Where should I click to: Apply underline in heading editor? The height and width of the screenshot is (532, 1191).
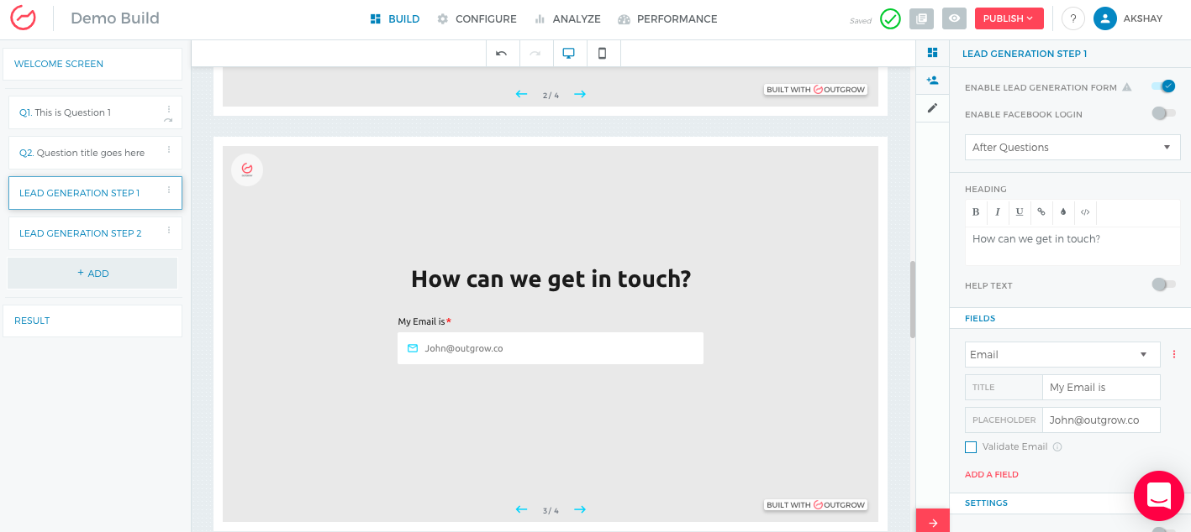pos(1020,212)
